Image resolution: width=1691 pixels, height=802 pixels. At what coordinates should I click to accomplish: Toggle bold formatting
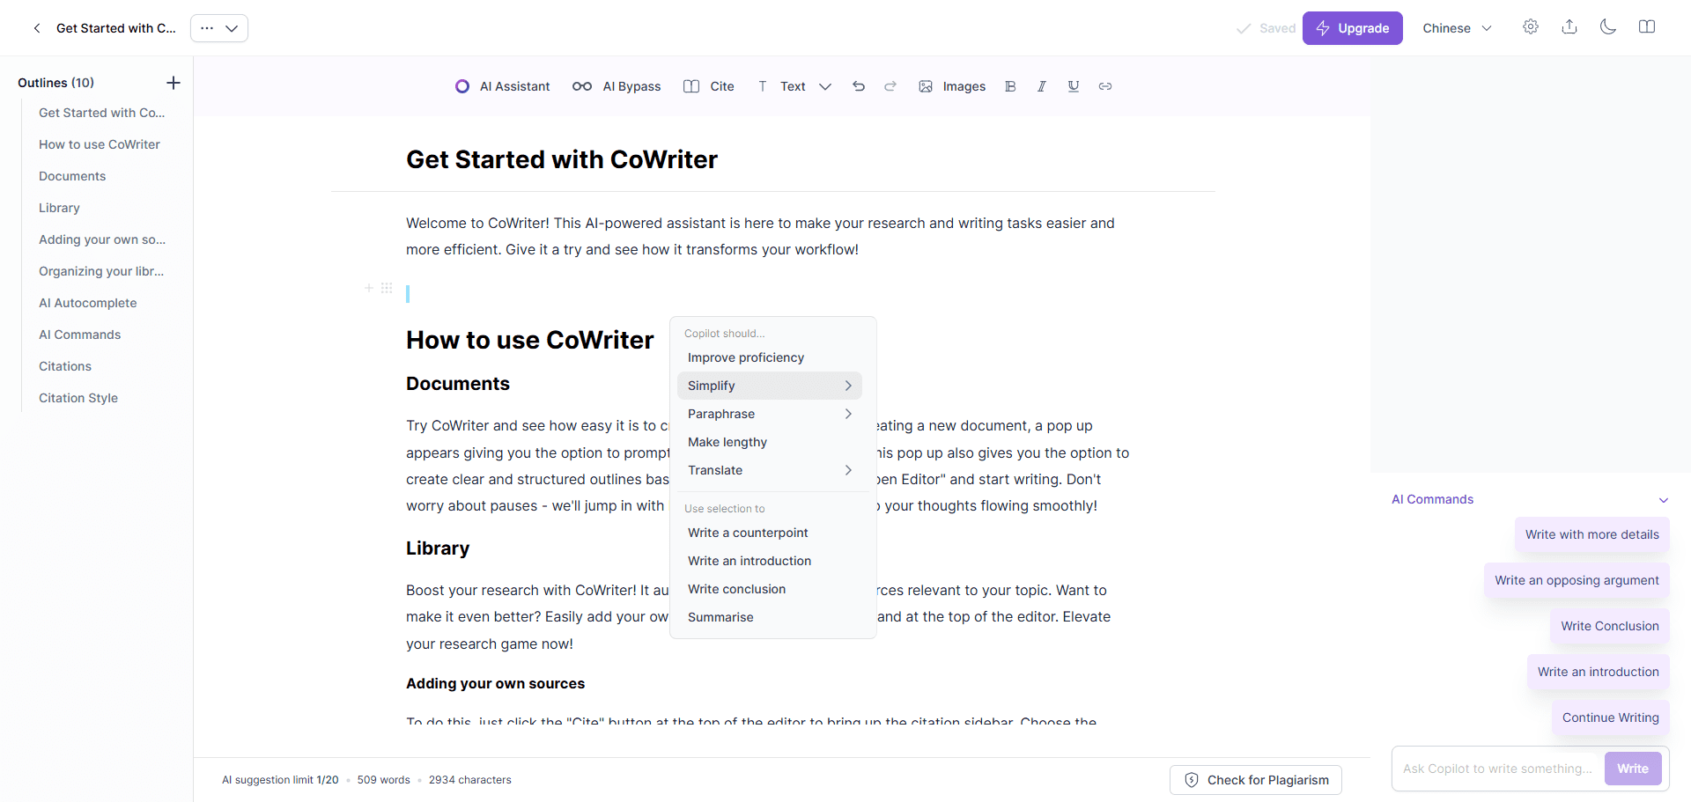click(x=1010, y=86)
